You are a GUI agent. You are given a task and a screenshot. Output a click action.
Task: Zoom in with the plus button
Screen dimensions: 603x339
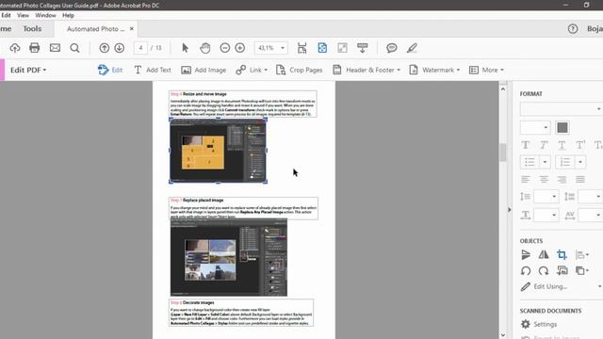[240, 48]
